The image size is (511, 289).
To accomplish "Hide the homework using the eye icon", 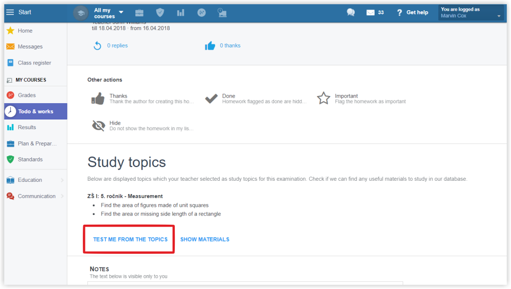I will (x=98, y=126).
